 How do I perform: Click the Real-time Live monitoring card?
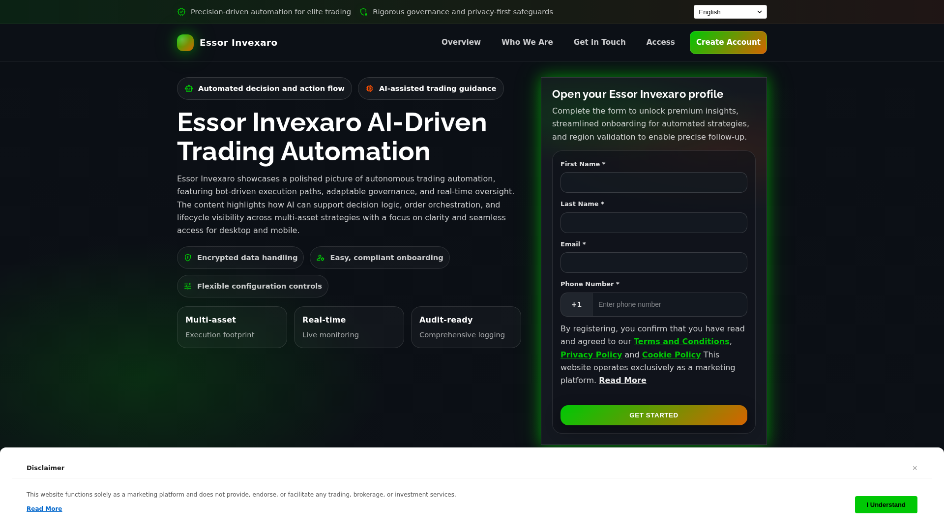tap(349, 327)
